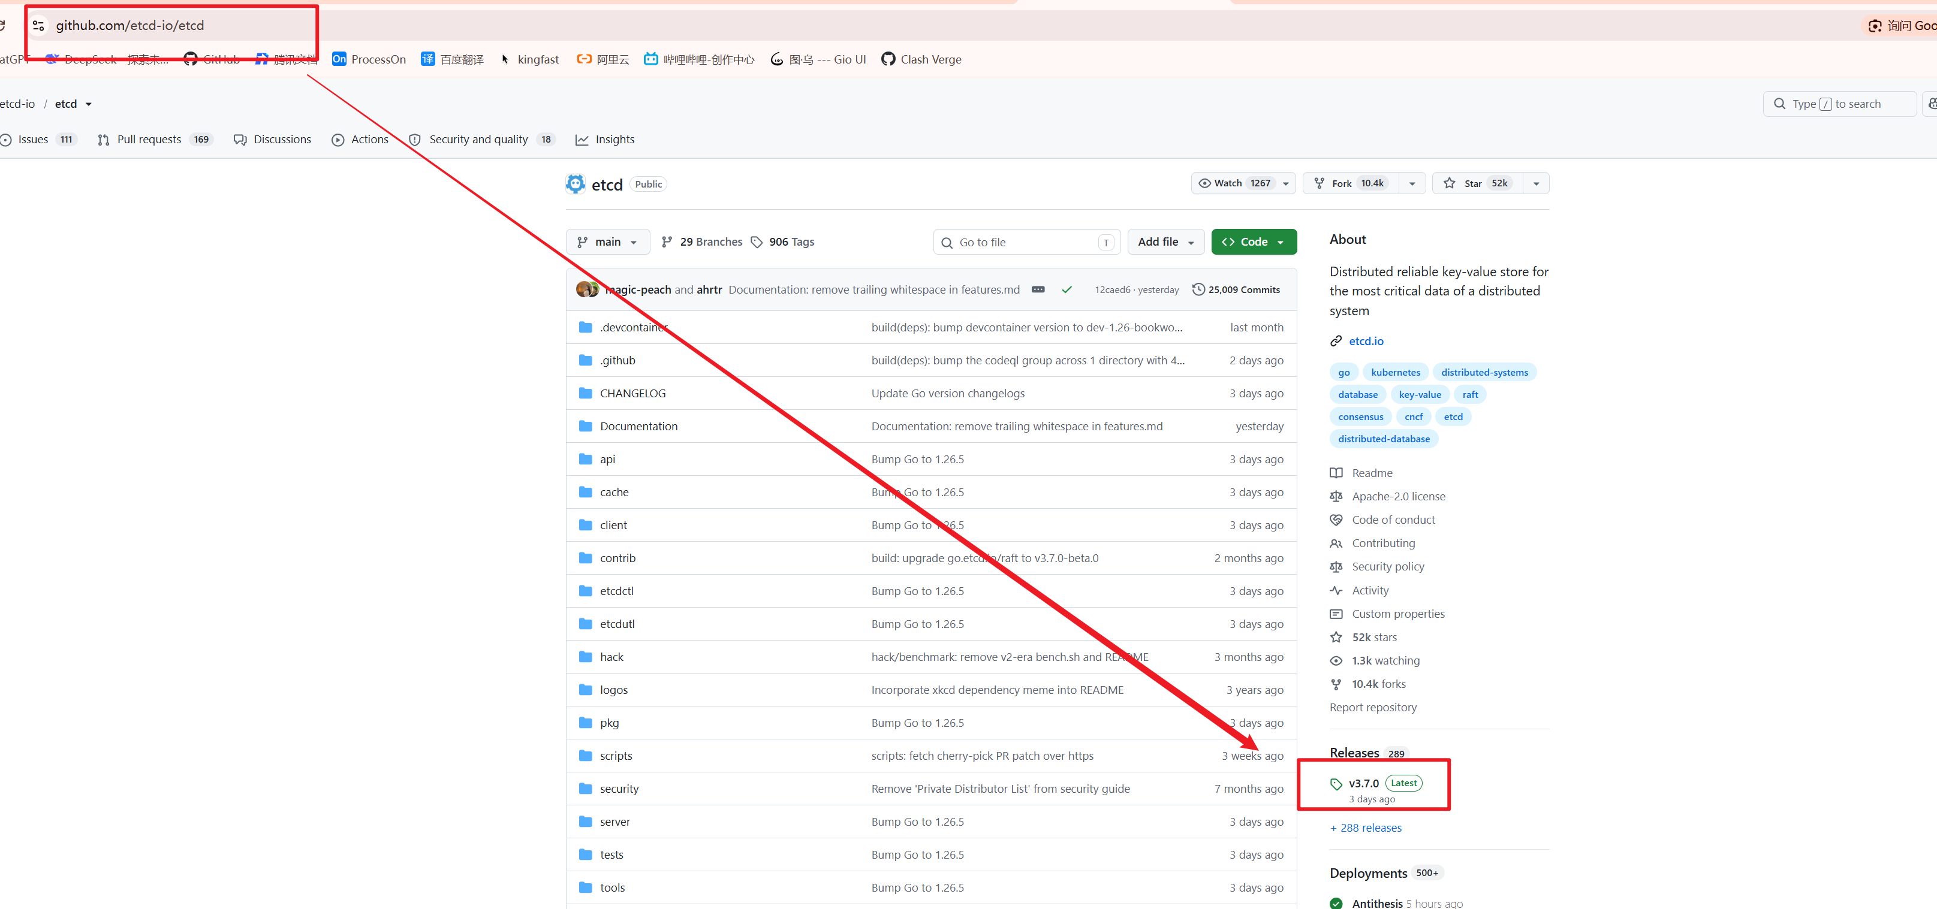Open the 百度翻译 bookmark
The width and height of the screenshot is (1937, 909).
click(x=452, y=59)
